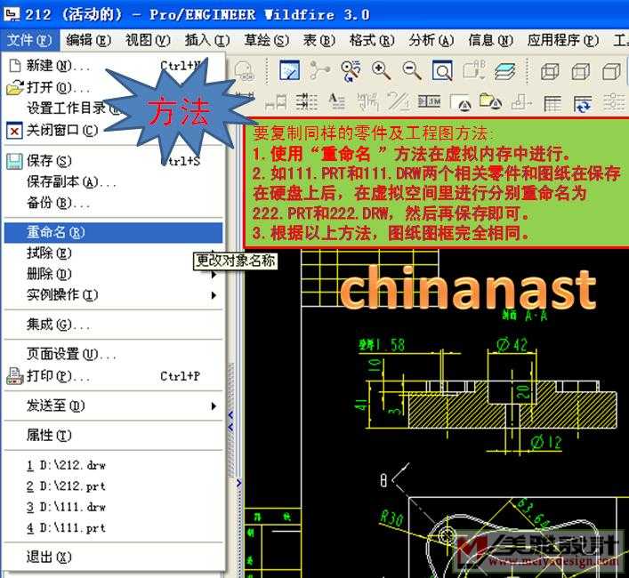Select the Ø42 dimension in drawing
The width and height of the screenshot is (629, 578).
point(512,345)
